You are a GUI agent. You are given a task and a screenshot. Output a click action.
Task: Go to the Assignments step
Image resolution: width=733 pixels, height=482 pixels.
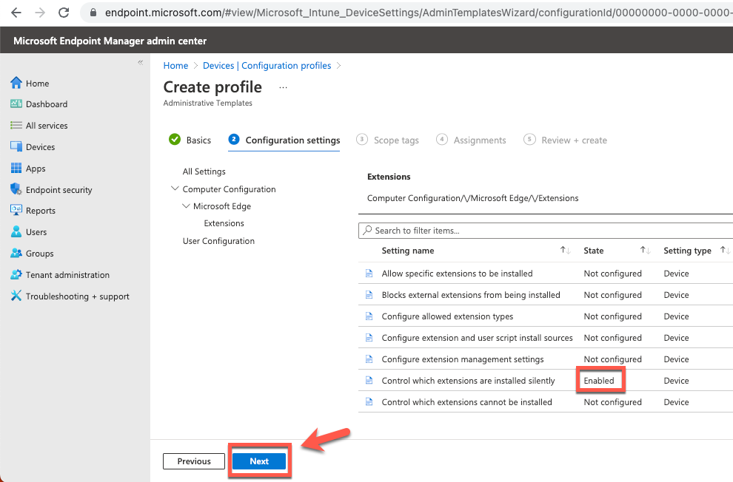471,140
